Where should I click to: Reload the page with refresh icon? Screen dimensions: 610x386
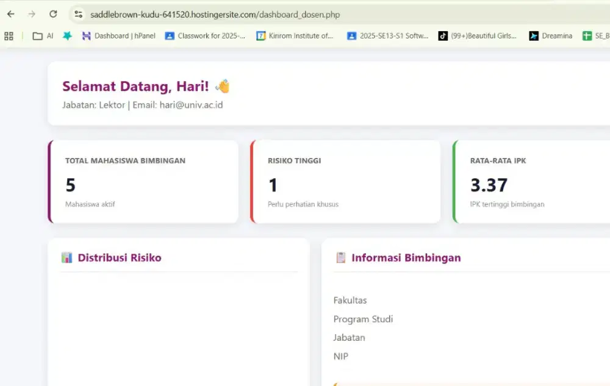pyautogui.click(x=53, y=15)
